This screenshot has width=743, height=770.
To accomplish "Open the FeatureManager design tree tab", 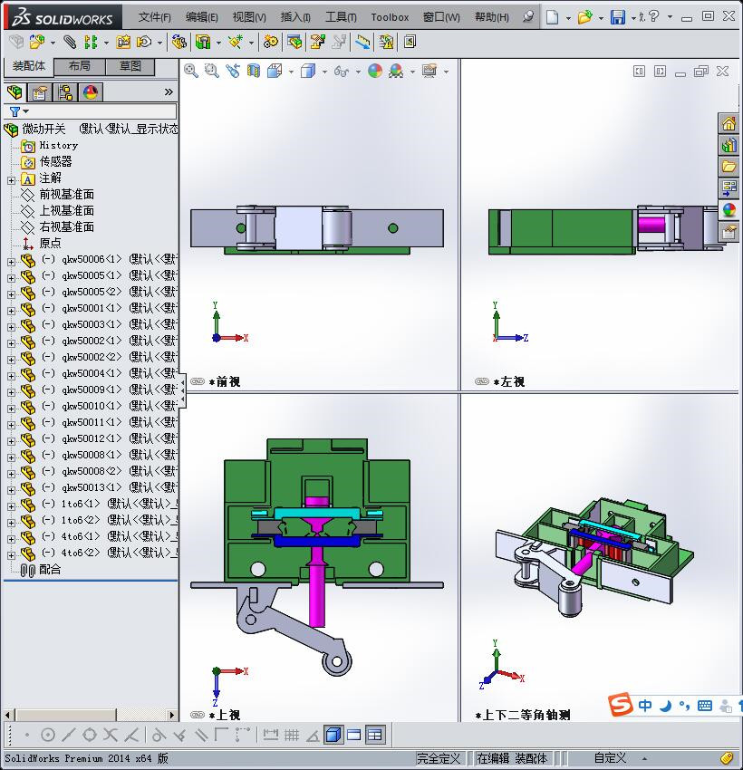I will (14, 92).
